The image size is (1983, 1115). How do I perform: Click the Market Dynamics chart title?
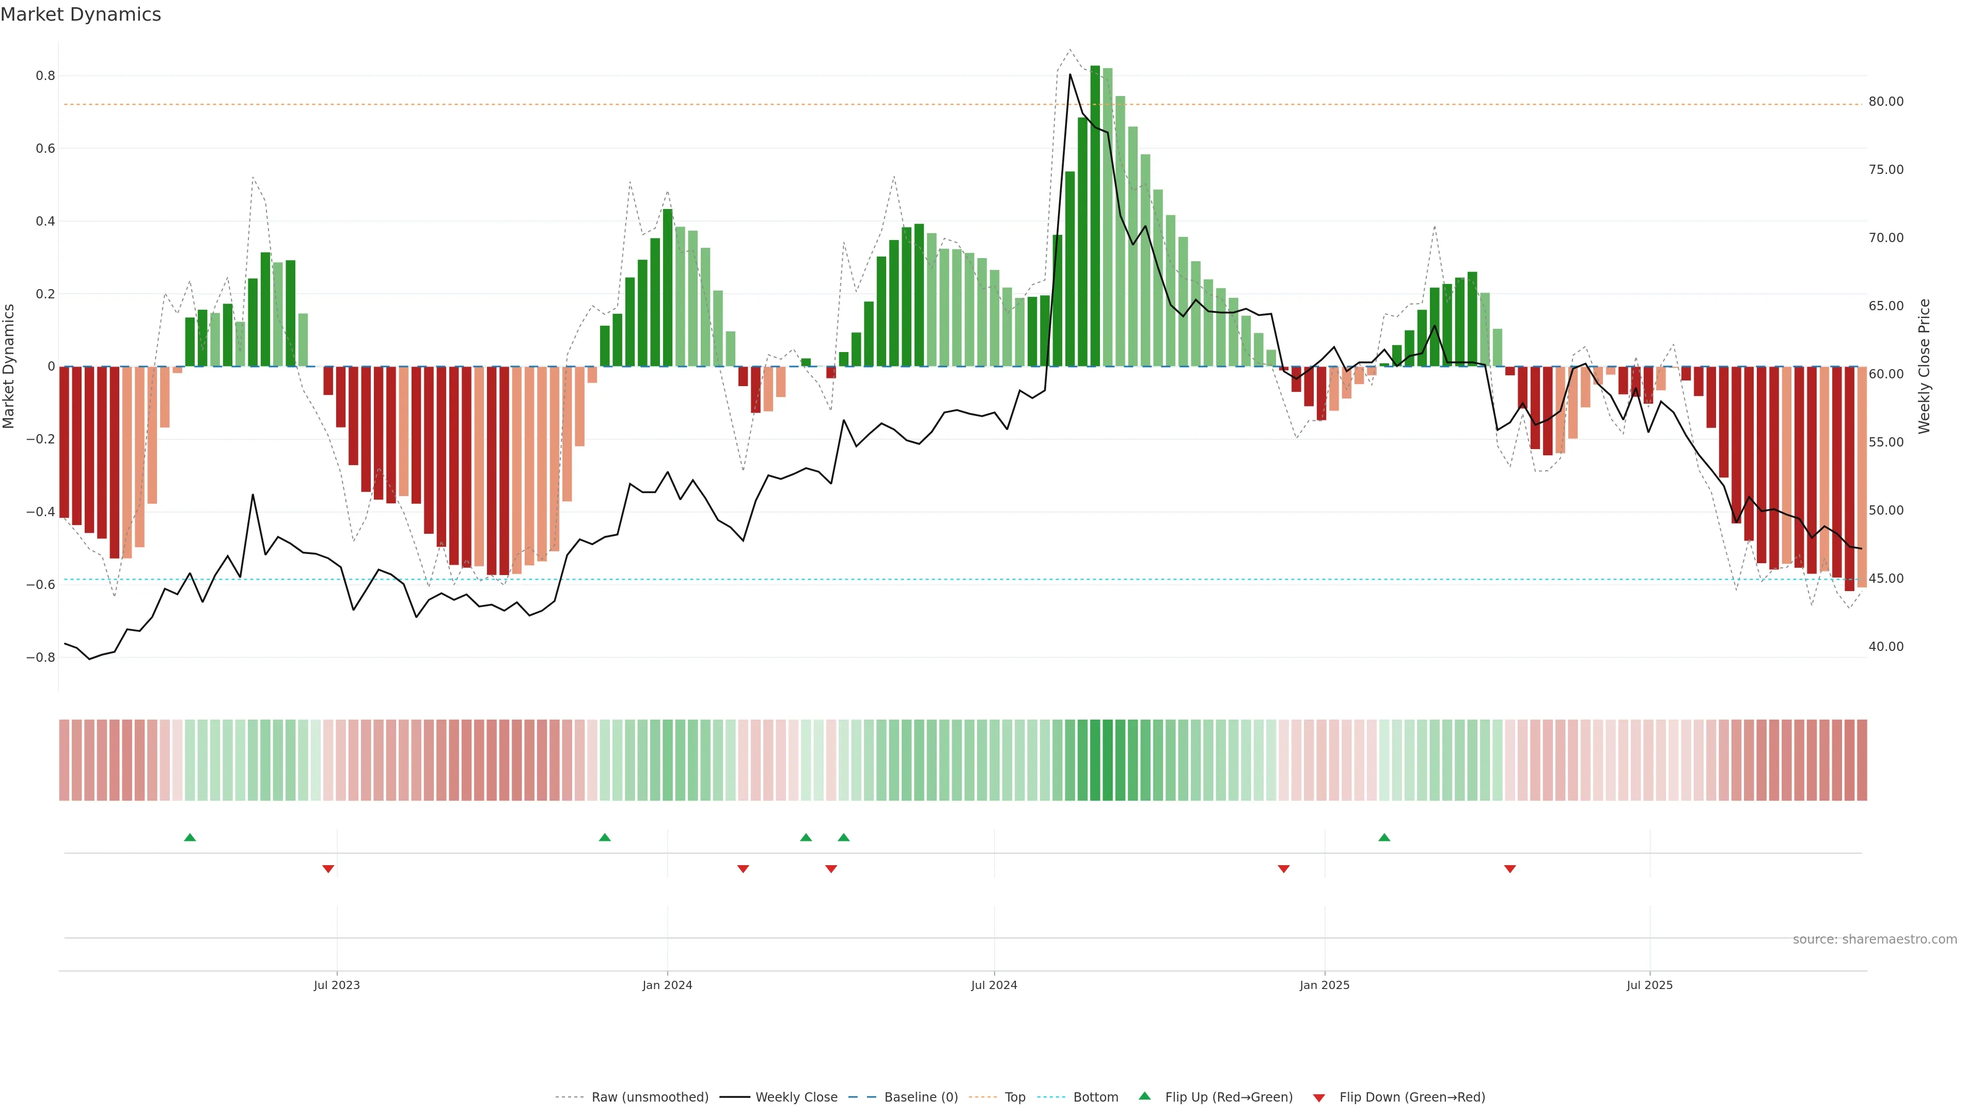coord(81,14)
